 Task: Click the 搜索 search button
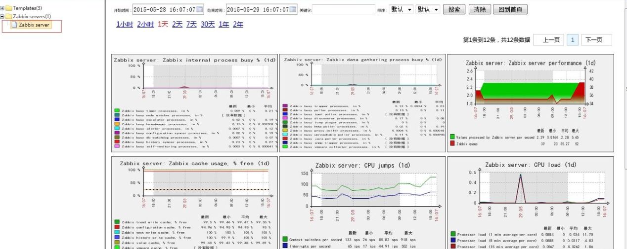pos(454,9)
